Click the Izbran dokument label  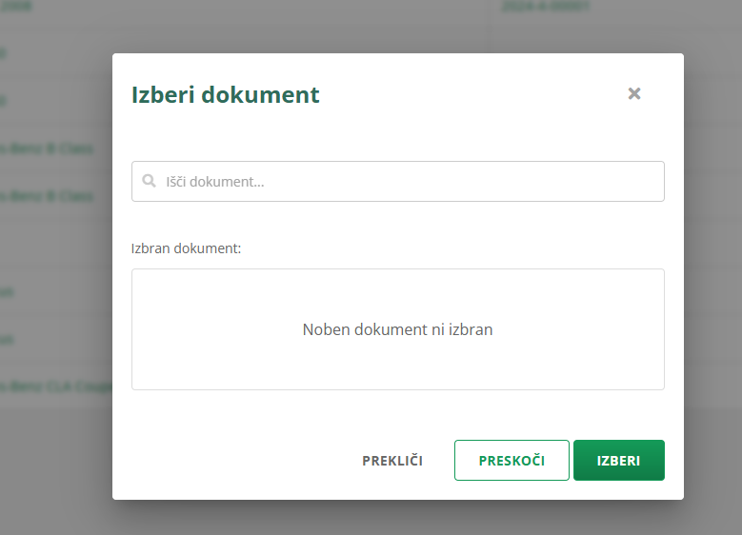click(187, 248)
